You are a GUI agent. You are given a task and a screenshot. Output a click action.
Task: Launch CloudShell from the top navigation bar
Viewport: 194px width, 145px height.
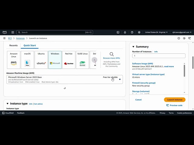118,32
